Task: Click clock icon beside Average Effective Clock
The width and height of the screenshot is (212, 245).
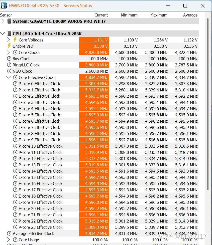Action: [9, 234]
